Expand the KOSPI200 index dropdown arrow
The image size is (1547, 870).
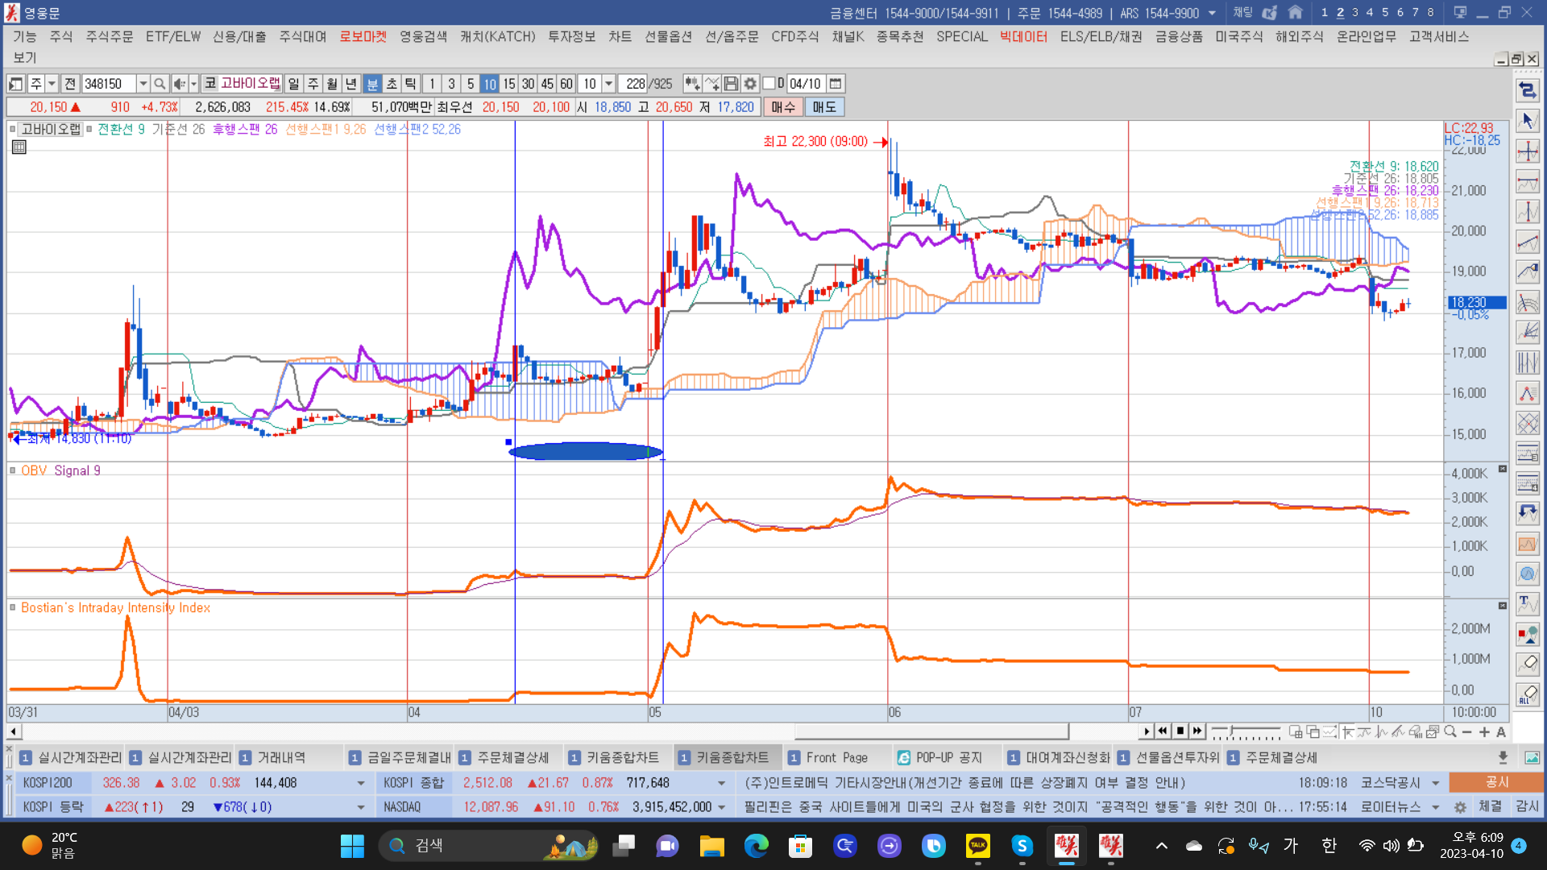coord(360,783)
